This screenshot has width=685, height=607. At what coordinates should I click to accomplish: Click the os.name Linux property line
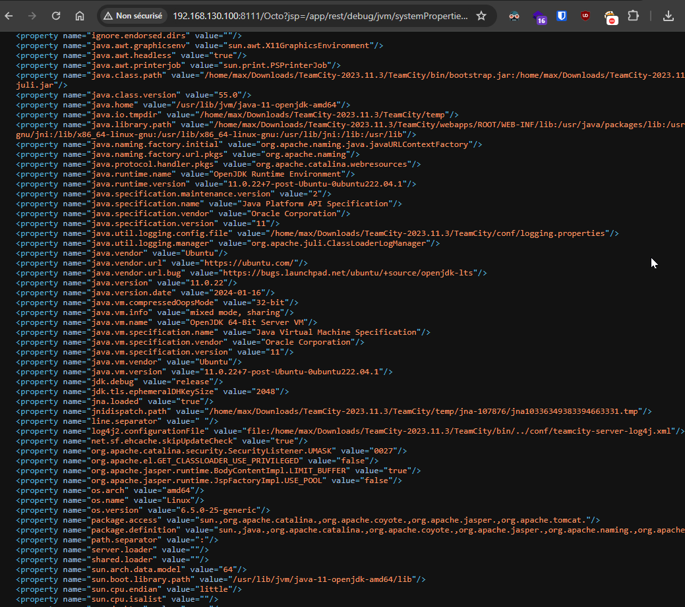click(x=110, y=500)
